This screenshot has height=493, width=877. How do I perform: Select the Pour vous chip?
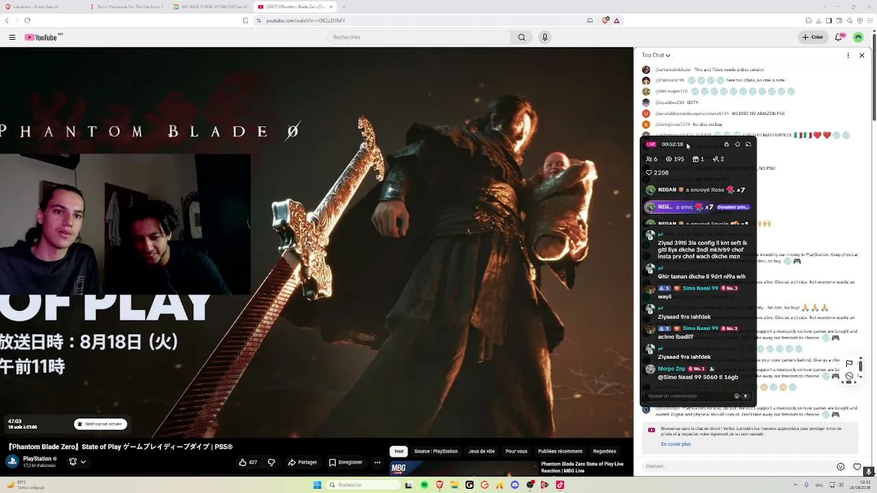point(517,451)
